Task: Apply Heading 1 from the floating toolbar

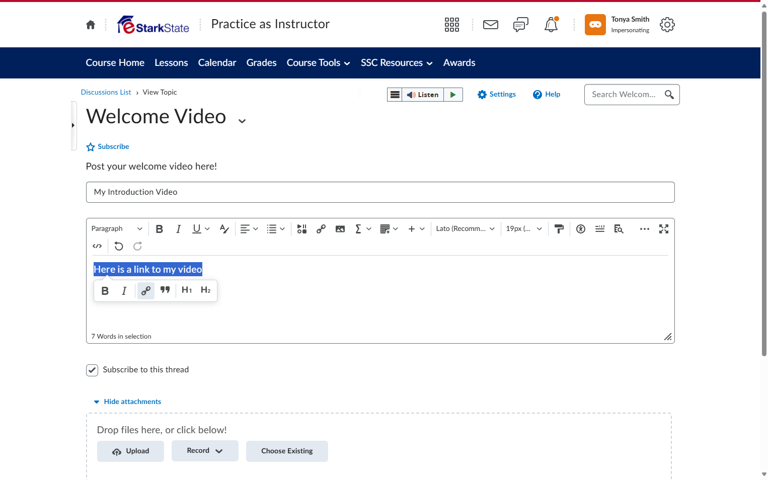Action: (187, 290)
